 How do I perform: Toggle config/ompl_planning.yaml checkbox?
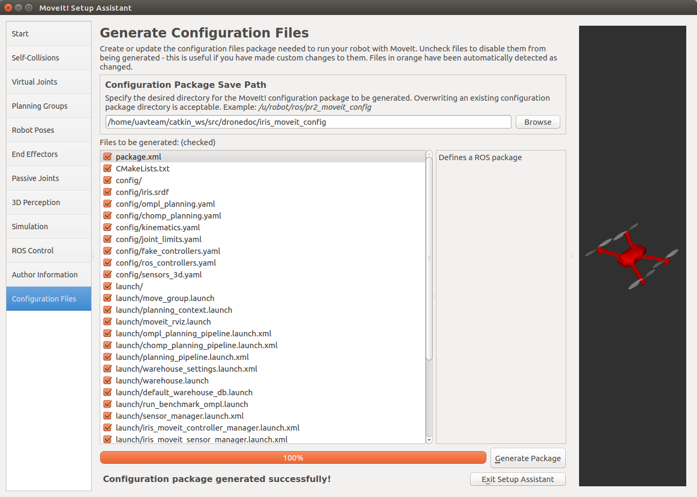coord(107,204)
